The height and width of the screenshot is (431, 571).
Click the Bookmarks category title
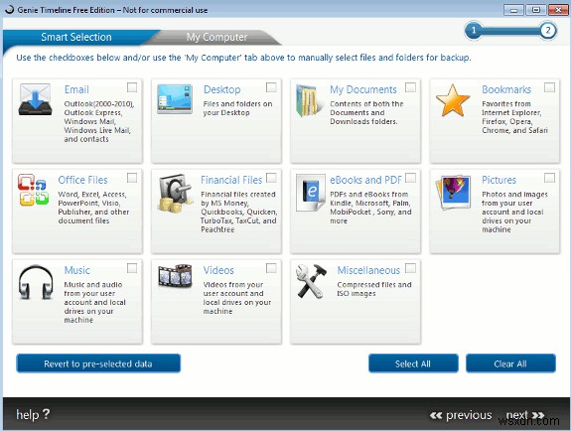point(506,89)
